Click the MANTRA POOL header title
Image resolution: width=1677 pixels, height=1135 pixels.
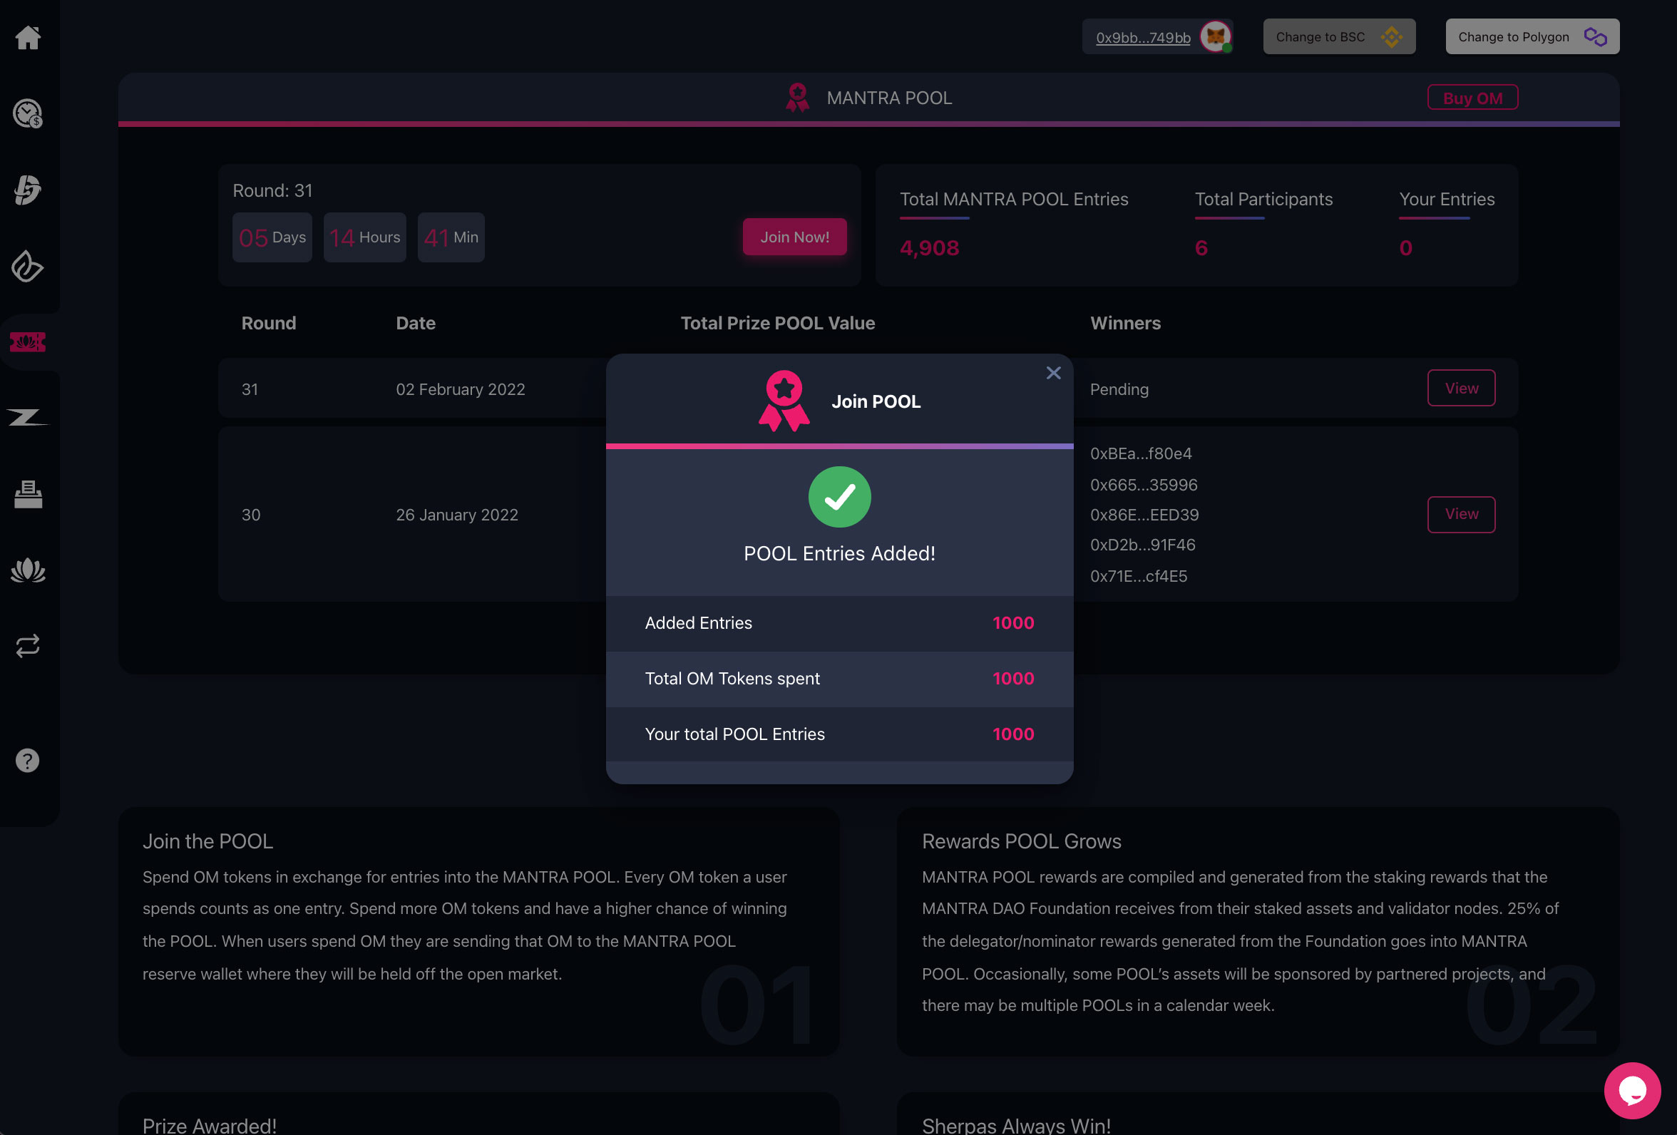[x=889, y=98]
